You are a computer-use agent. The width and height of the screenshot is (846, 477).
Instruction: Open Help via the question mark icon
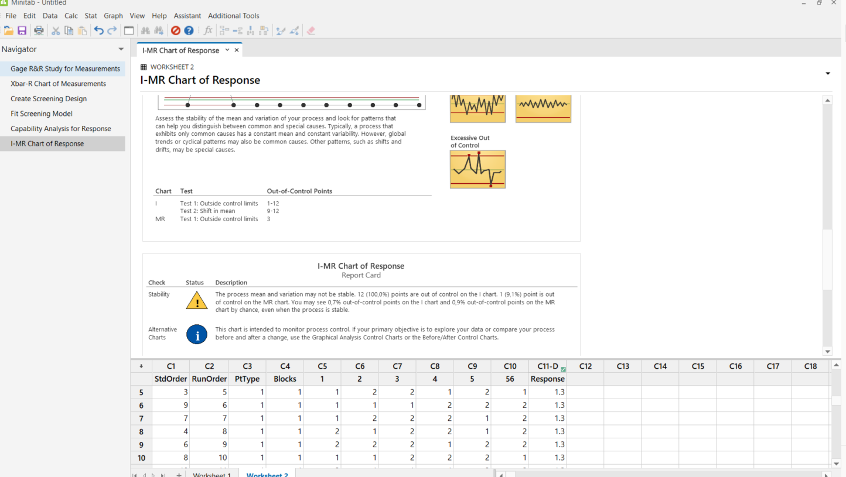coord(189,30)
